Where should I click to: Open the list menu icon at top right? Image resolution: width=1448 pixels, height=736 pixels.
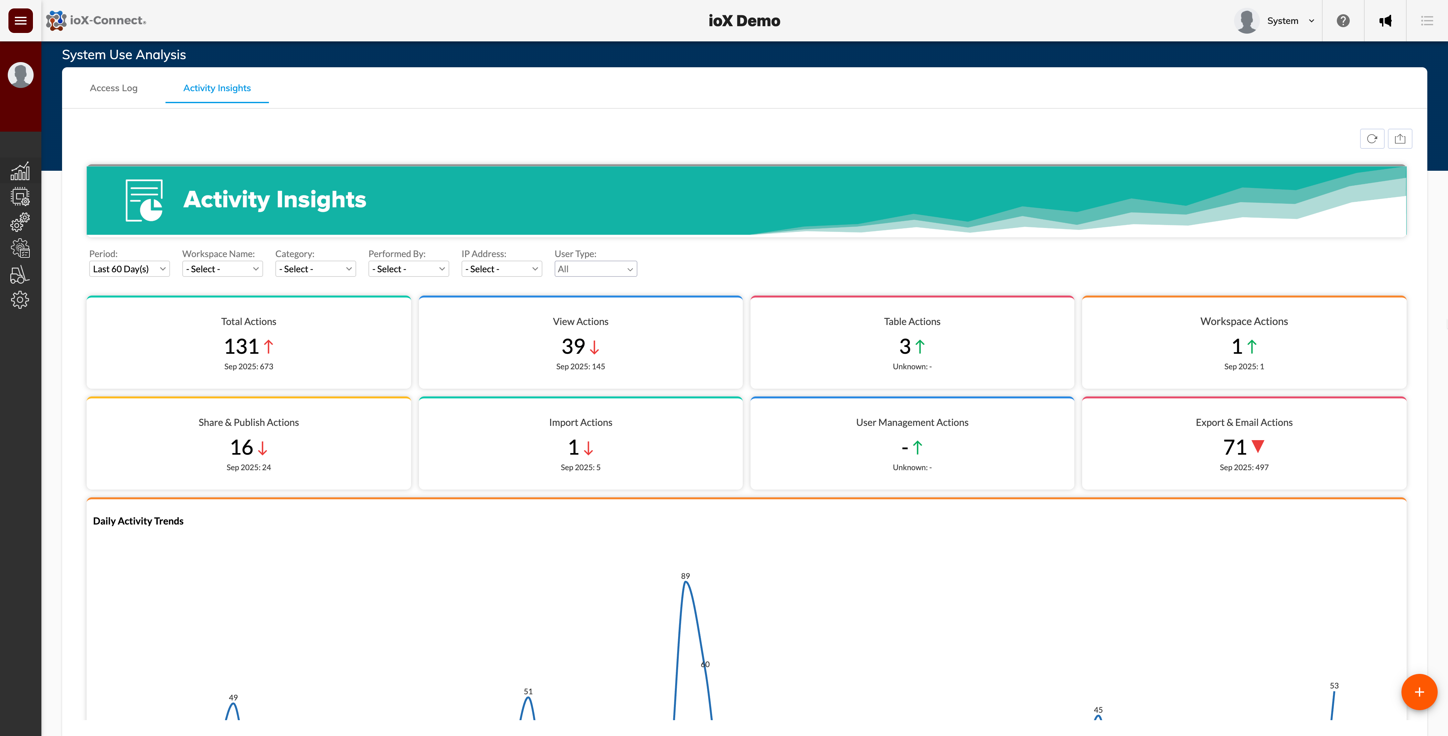1427,21
